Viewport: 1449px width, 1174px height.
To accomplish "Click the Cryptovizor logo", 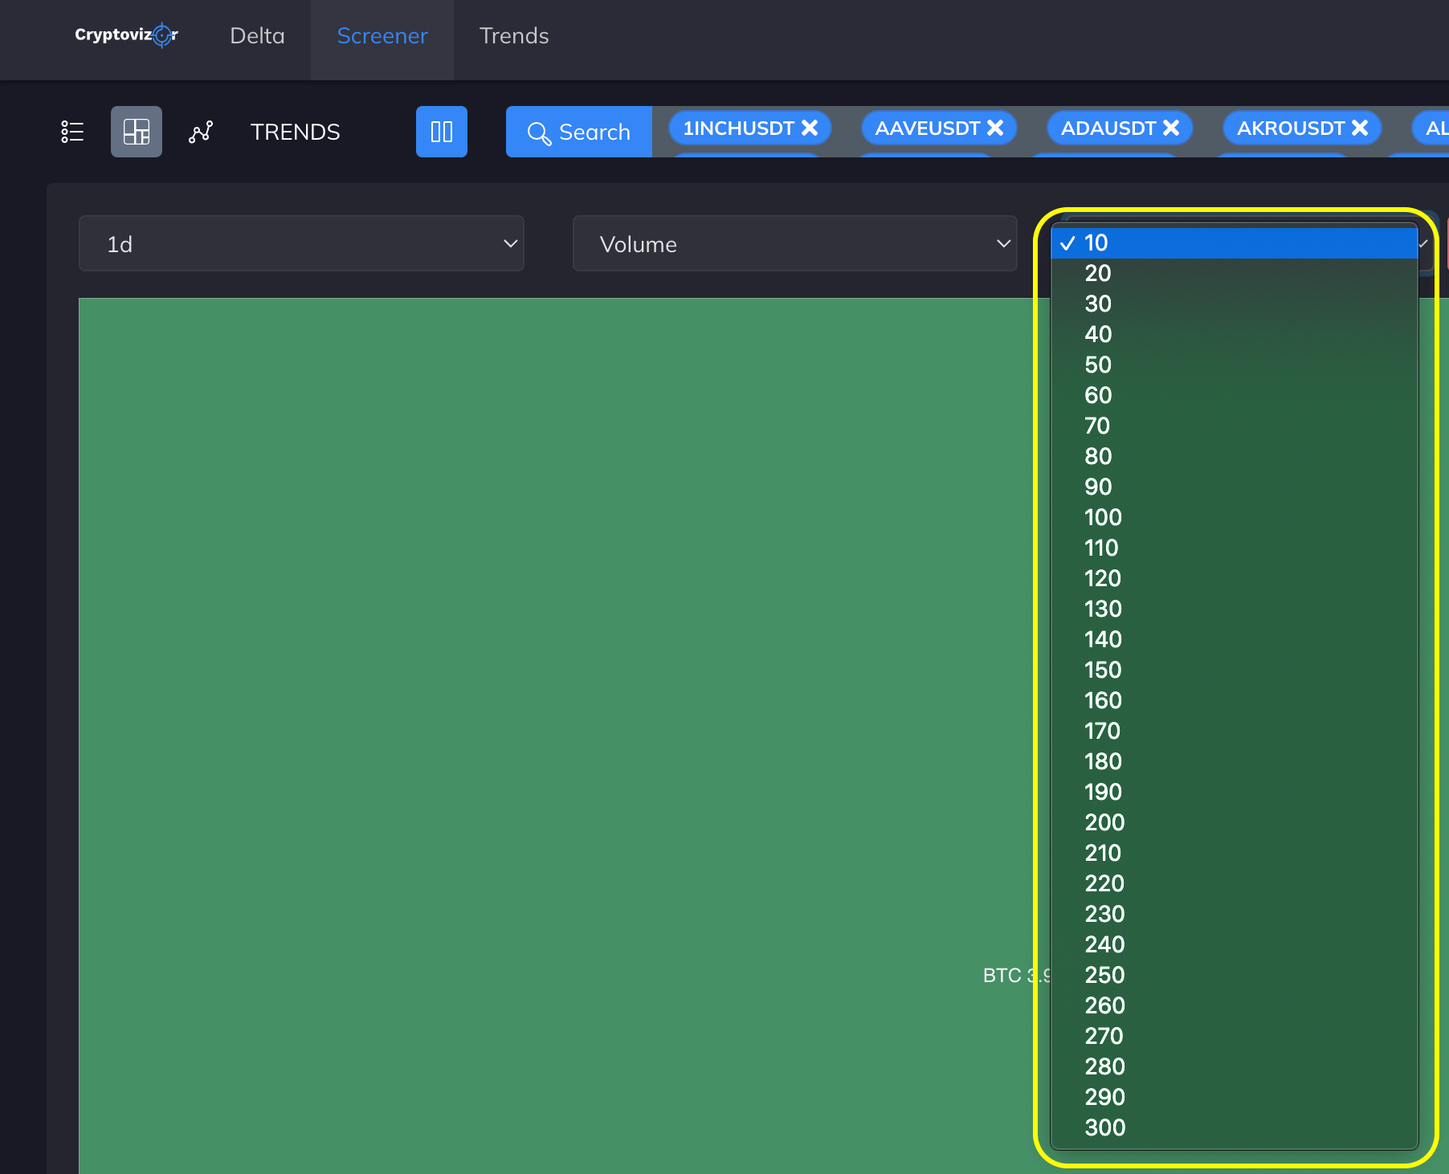I will point(126,35).
